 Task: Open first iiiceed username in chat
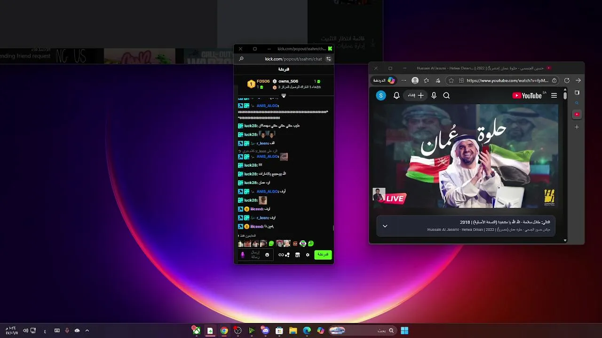256,209
